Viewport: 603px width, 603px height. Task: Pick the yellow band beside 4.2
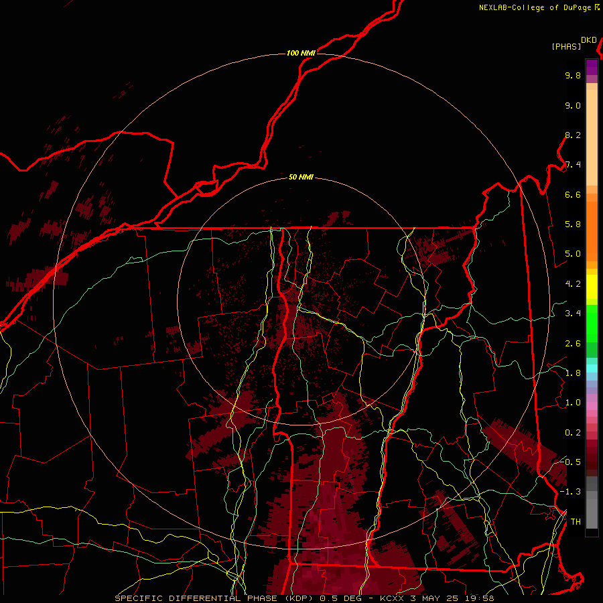592,287
